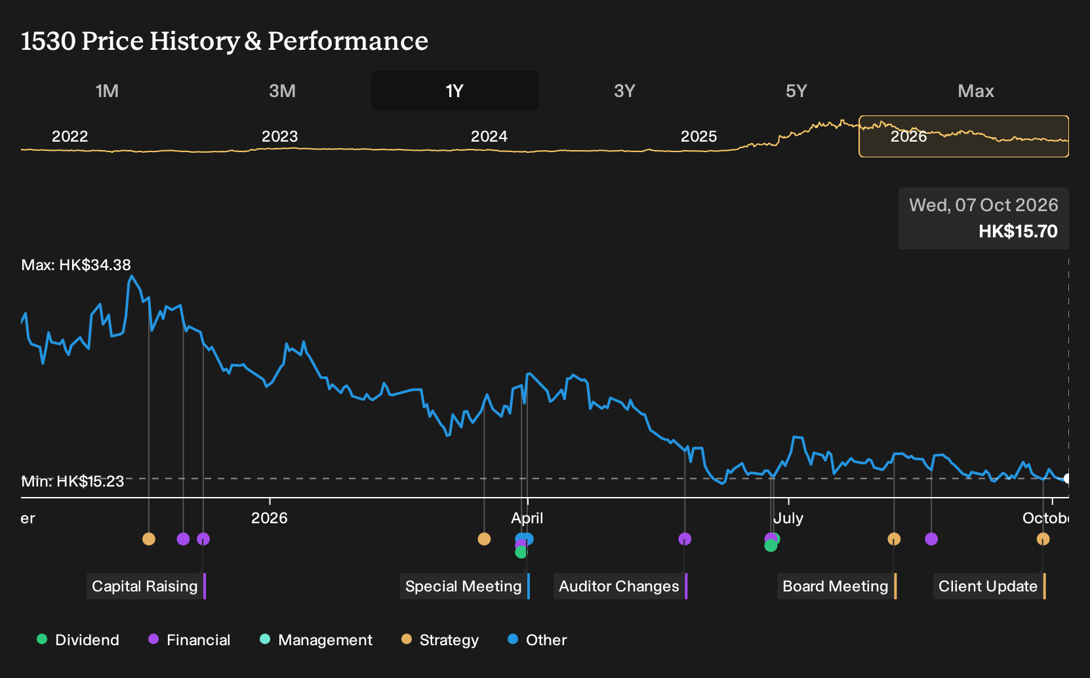Click the 'HK$15.70' tooltip price

[x=1018, y=231]
